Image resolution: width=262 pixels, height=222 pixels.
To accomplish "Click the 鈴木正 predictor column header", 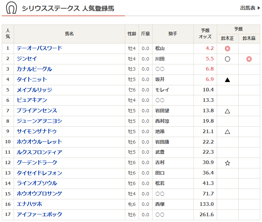I will coord(227,38).
